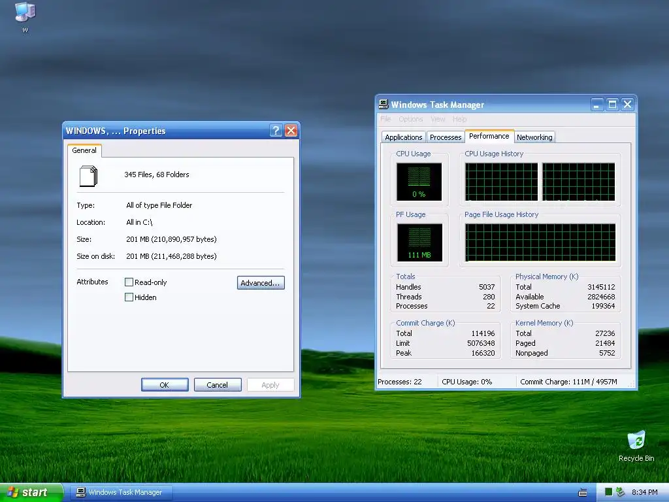Click Windows Task Manager taskbar button

[121, 493]
